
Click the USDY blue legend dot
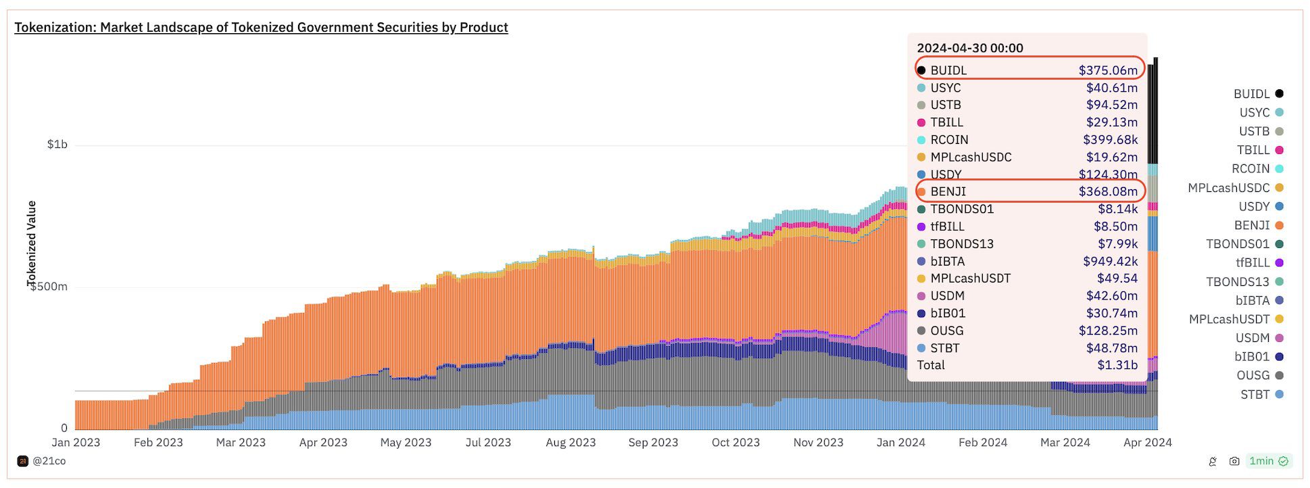click(x=1279, y=206)
